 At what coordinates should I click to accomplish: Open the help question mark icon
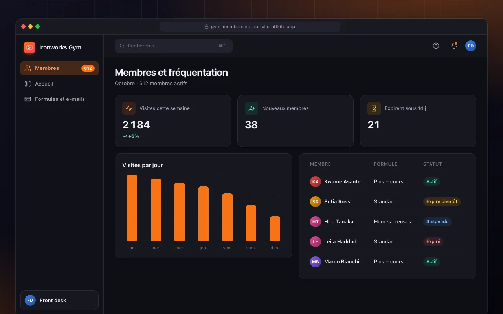pos(436,46)
